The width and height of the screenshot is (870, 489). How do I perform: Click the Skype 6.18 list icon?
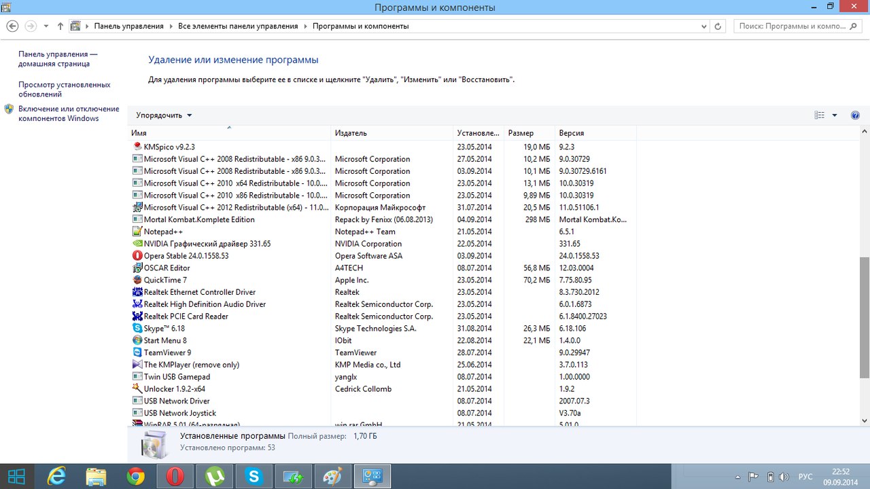tap(137, 329)
